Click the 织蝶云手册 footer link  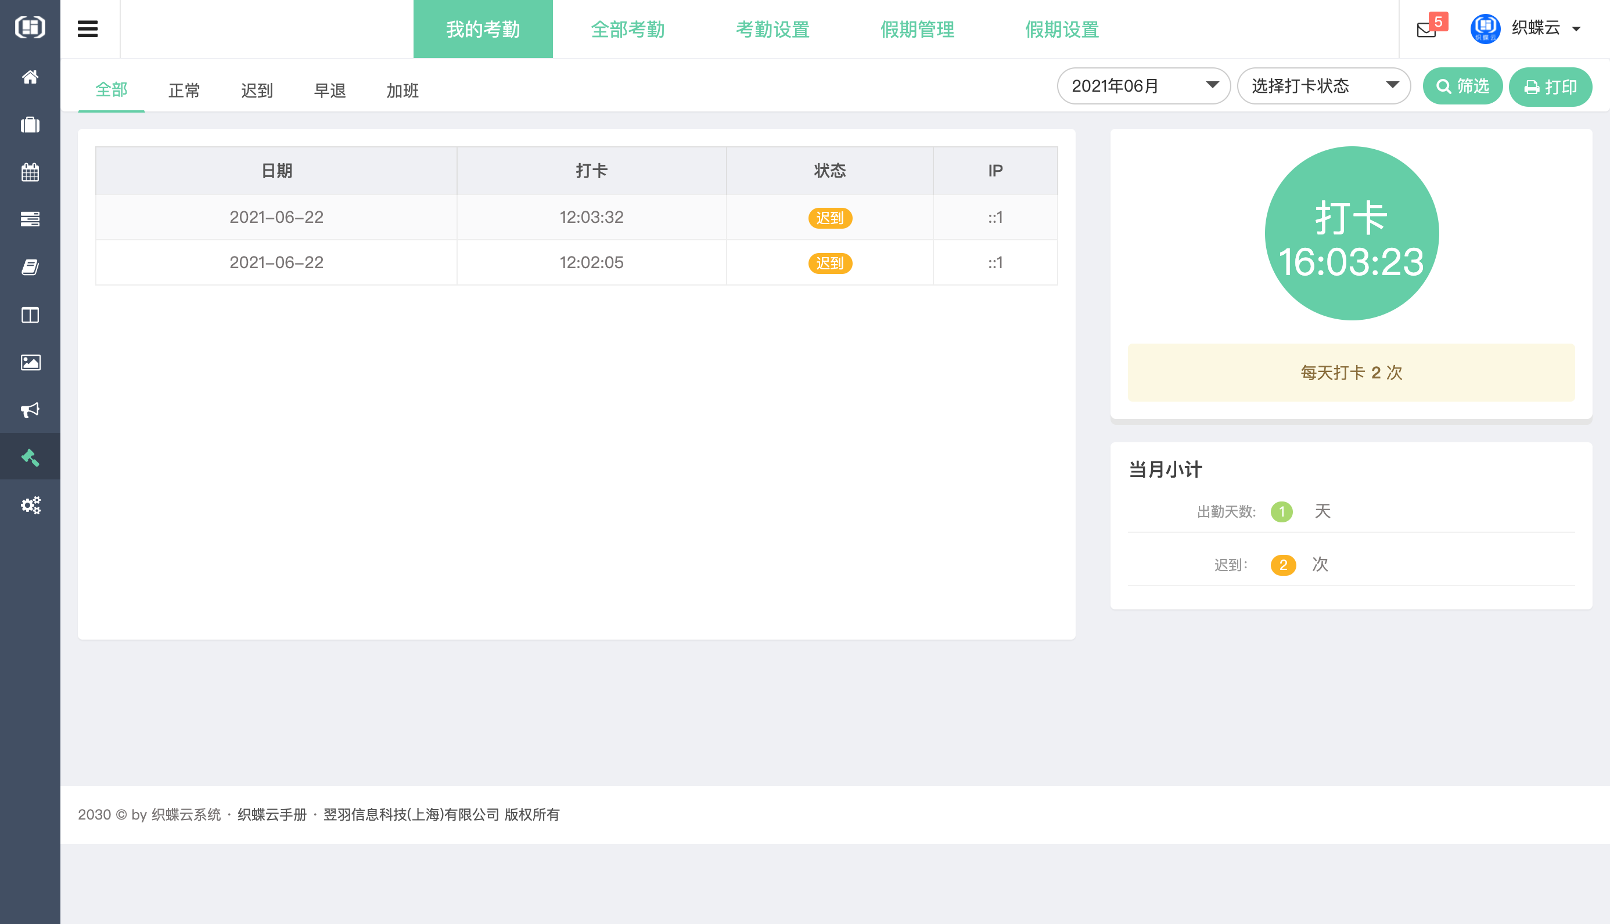272,814
